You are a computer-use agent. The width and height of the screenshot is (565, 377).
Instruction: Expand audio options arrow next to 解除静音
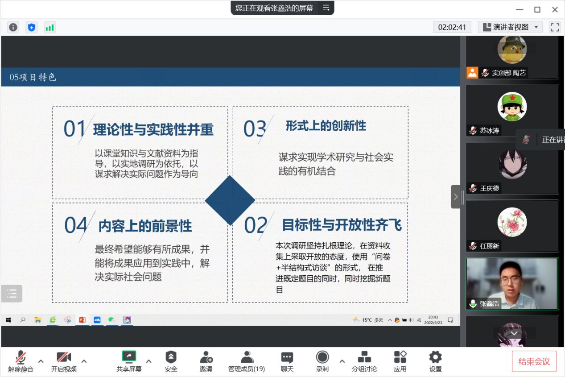[41, 361]
